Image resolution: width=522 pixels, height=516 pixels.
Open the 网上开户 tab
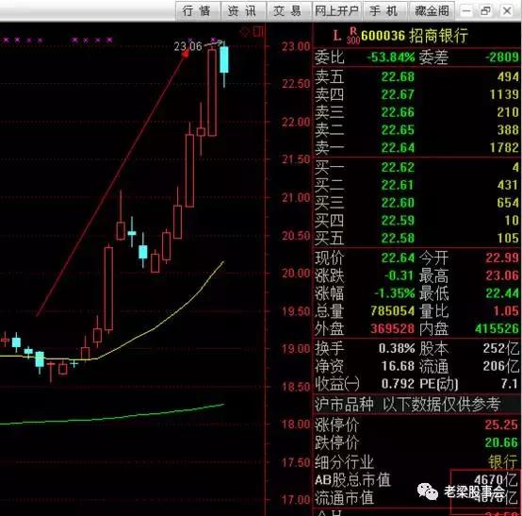(336, 11)
